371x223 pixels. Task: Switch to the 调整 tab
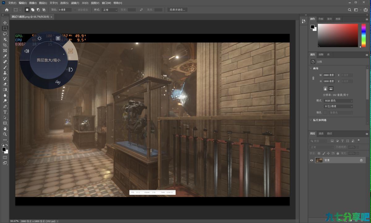tap(321, 54)
